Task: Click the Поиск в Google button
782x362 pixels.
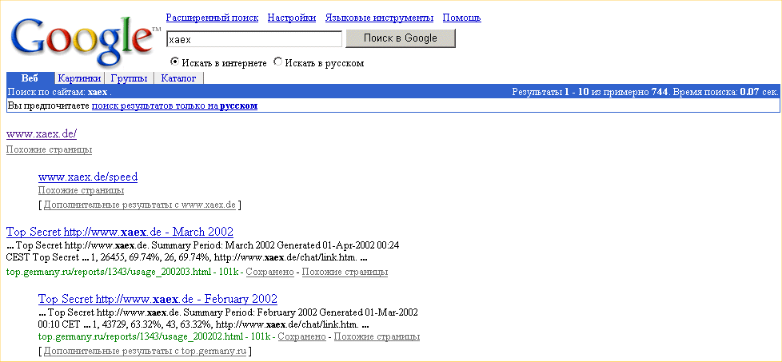Action: [x=401, y=38]
